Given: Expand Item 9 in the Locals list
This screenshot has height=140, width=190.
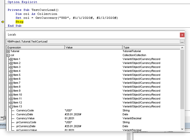Looking at the screenshot, I should click(11, 91).
